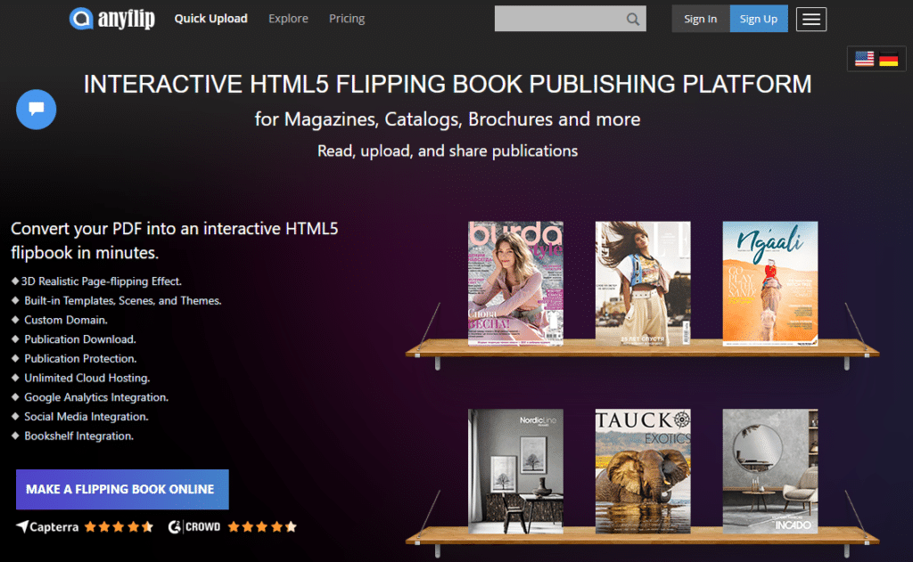Select the US flag language option
Screen dimensions: 913x562
(864, 58)
